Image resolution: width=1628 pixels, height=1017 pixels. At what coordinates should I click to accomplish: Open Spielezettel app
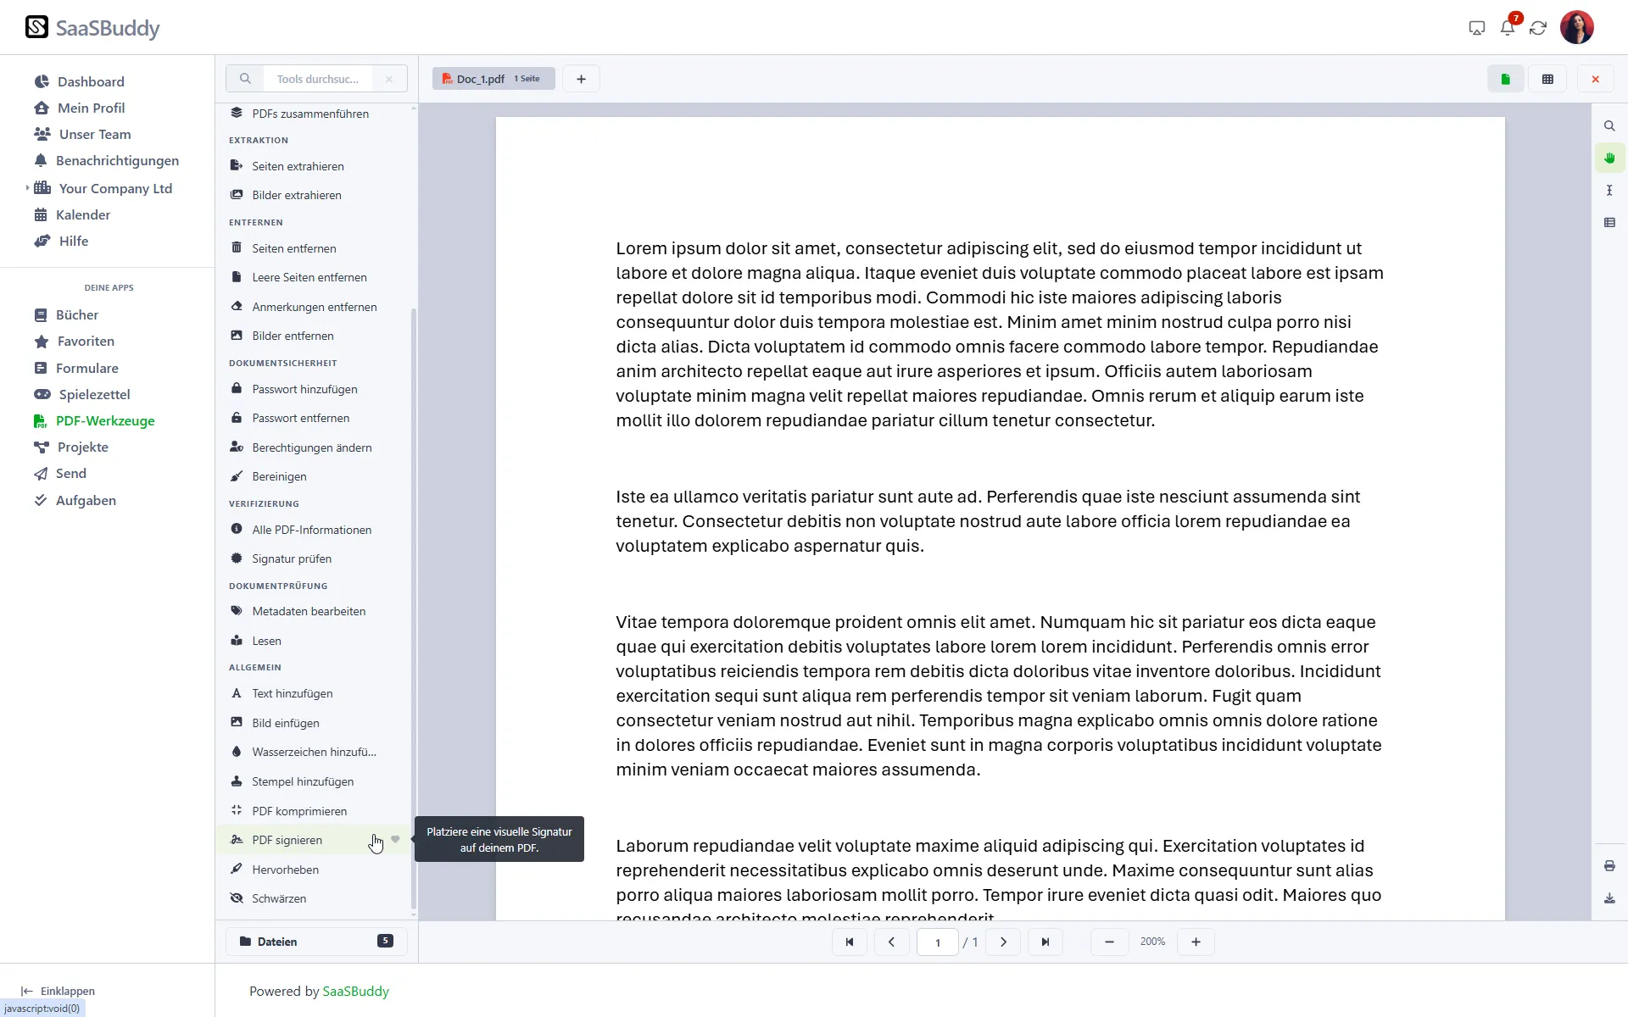point(82,394)
